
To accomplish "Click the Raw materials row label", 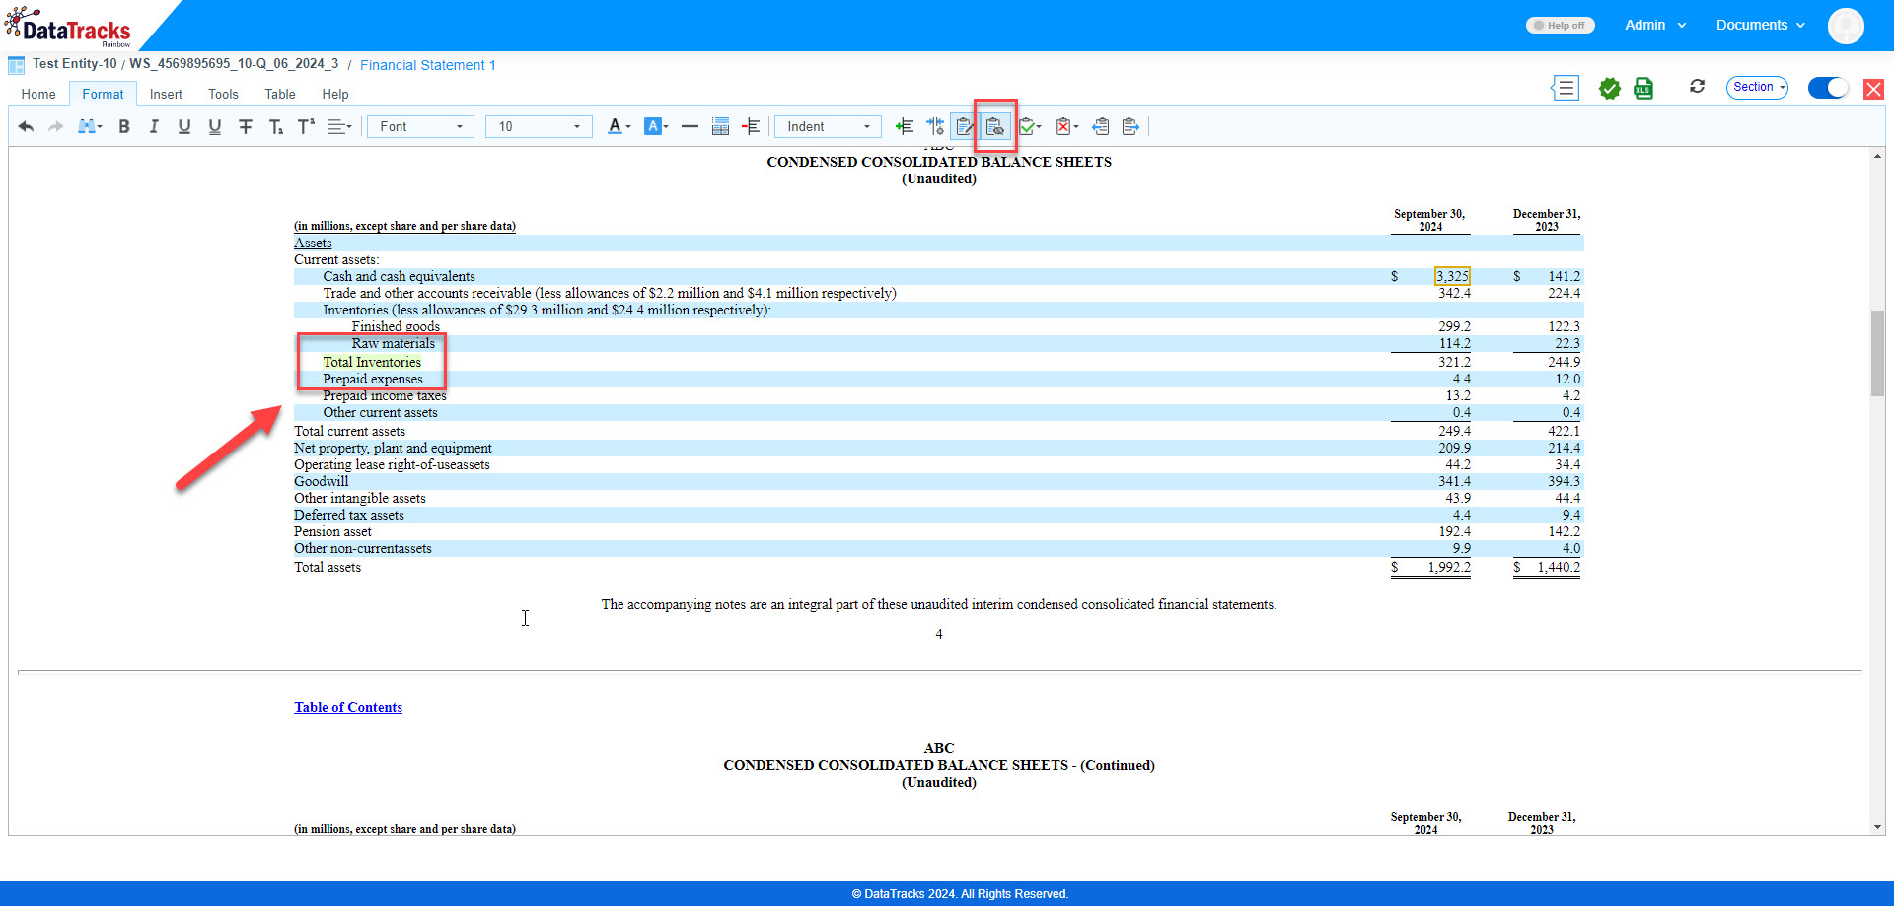I will [x=394, y=343].
